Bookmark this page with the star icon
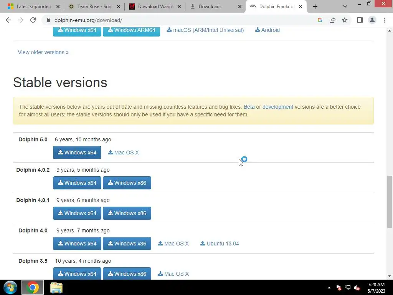393x295 pixels. pos(345,20)
